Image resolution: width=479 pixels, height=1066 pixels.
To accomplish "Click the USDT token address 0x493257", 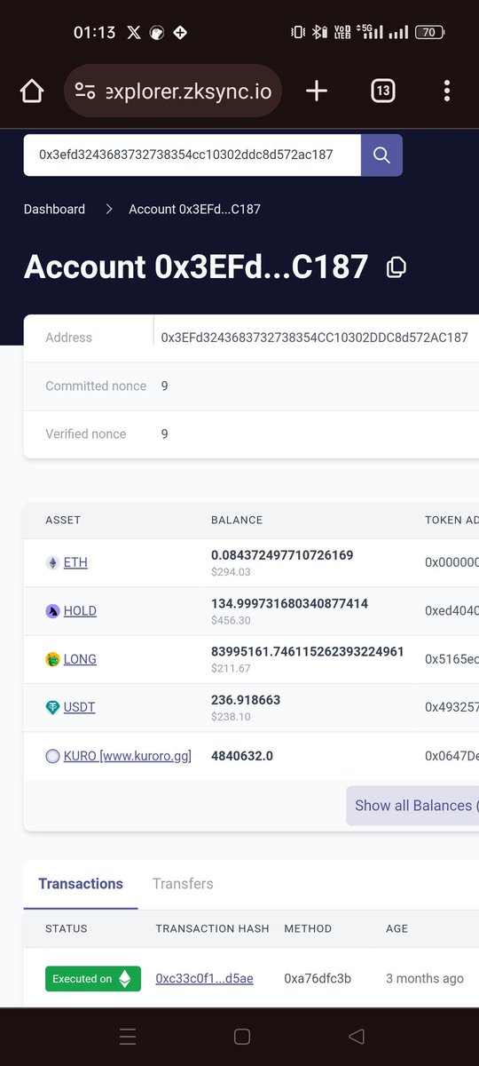I will (x=452, y=707).
